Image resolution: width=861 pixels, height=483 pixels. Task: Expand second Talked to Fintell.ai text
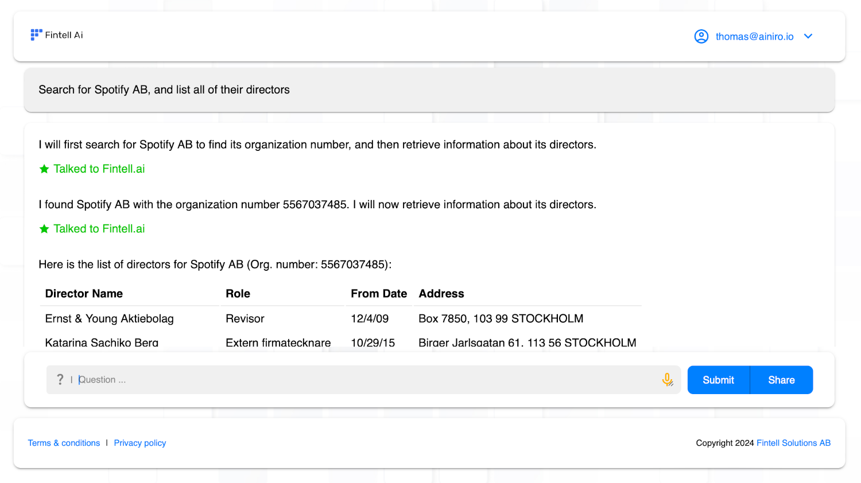[x=99, y=229]
